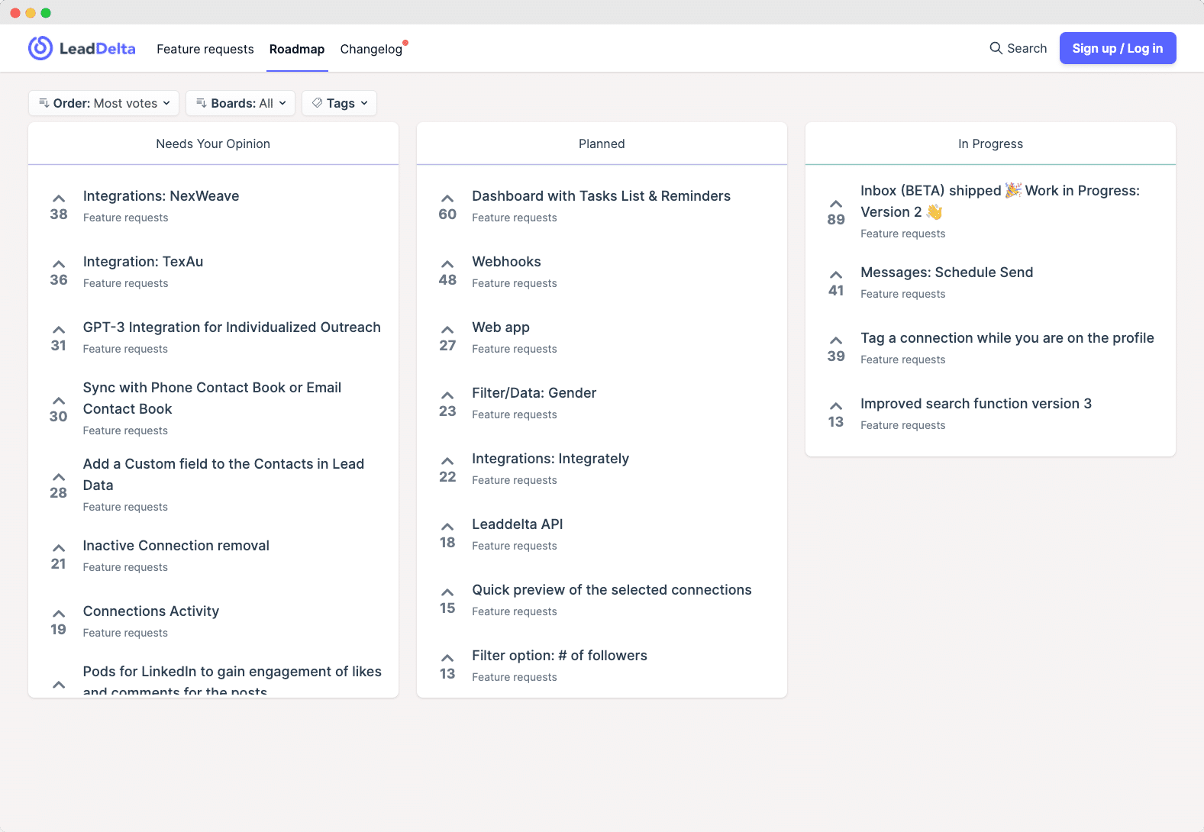Open the Changelog tab

point(371,49)
